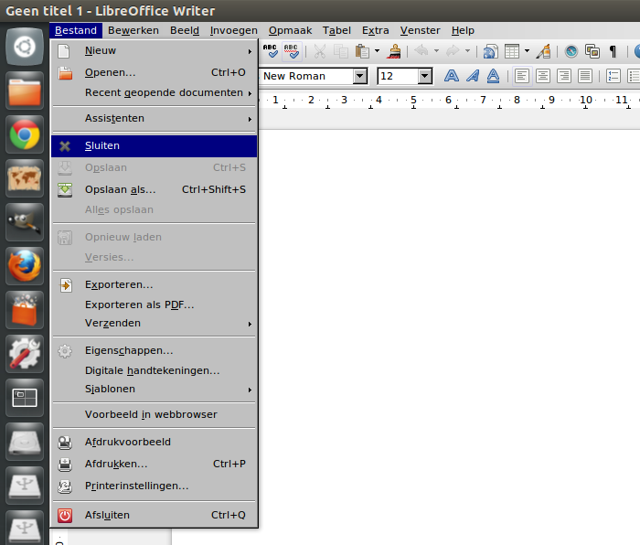Image resolution: width=640 pixels, height=545 pixels.
Task: Open the Extra menu
Action: [375, 30]
